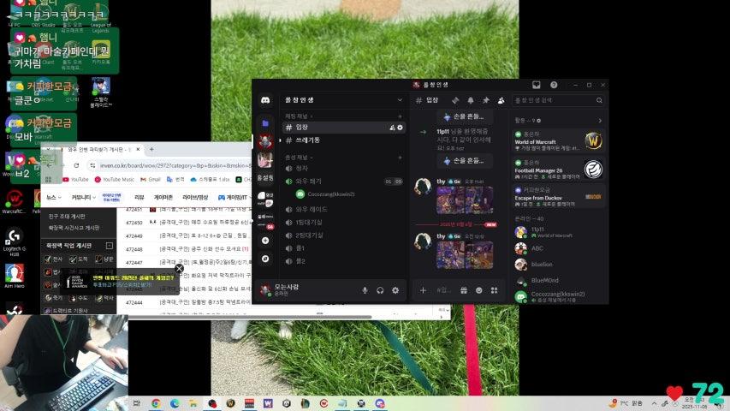Open emoji picker in Discord message bar
730x411 pixels.
tap(479, 290)
